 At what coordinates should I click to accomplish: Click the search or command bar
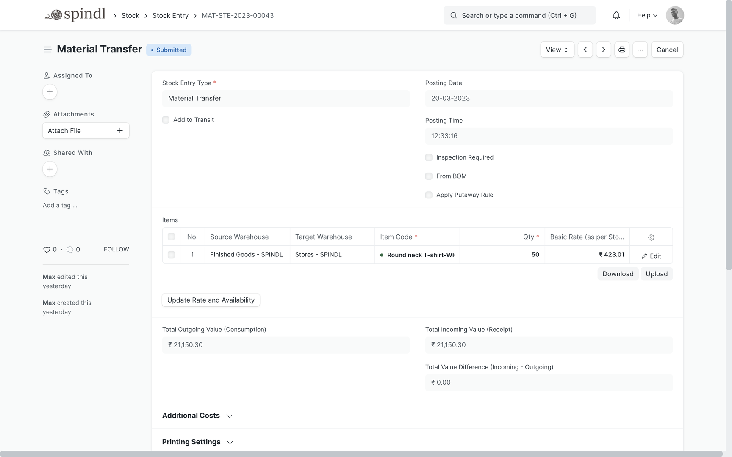click(519, 15)
